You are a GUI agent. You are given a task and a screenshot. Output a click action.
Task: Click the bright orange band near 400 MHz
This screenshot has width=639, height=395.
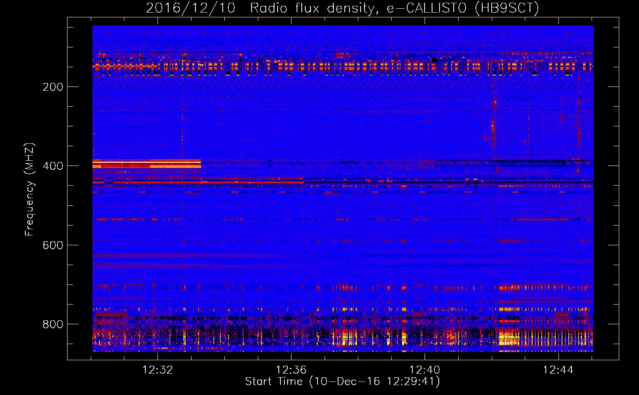[147, 164]
